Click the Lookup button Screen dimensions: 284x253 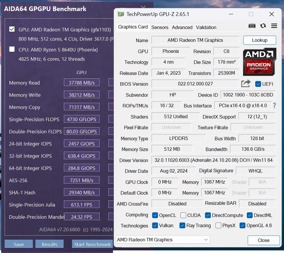[259, 40]
